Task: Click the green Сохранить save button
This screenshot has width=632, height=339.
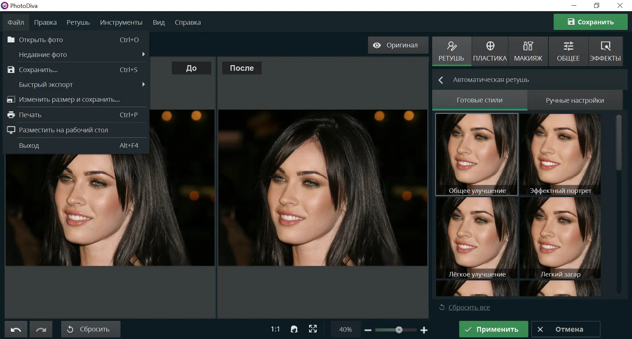Action: [591, 22]
